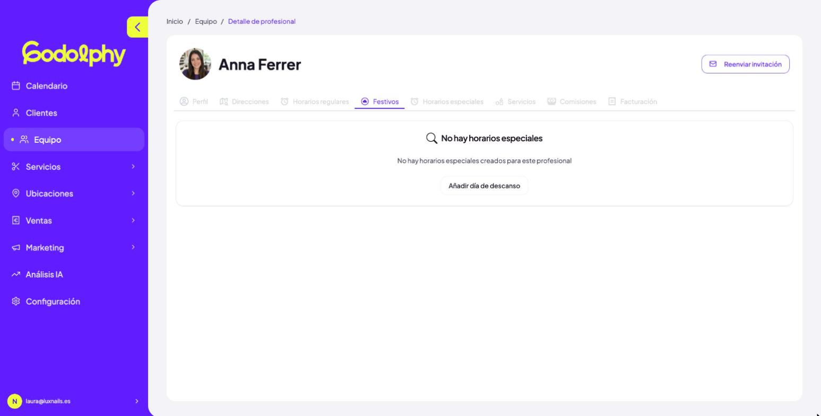Open Clientes in the sidebar
This screenshot has width=821, height=416.
coord(74,113)
